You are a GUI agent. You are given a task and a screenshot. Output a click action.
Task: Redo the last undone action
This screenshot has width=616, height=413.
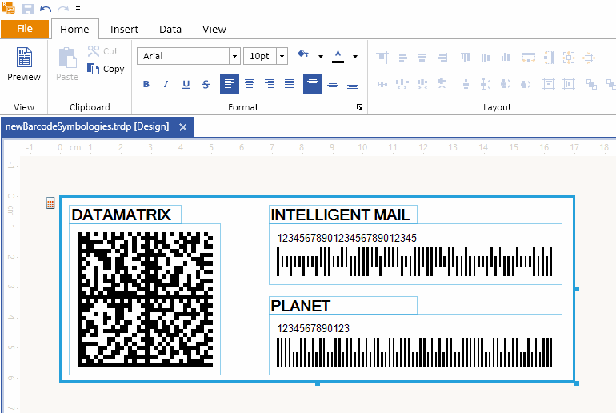[63, 9]
